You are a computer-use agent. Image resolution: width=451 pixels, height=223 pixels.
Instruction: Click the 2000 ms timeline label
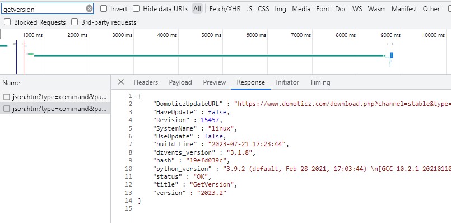[x=77, y=35]
